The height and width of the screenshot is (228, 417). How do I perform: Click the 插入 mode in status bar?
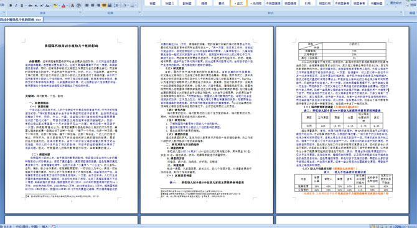(45, 226)
